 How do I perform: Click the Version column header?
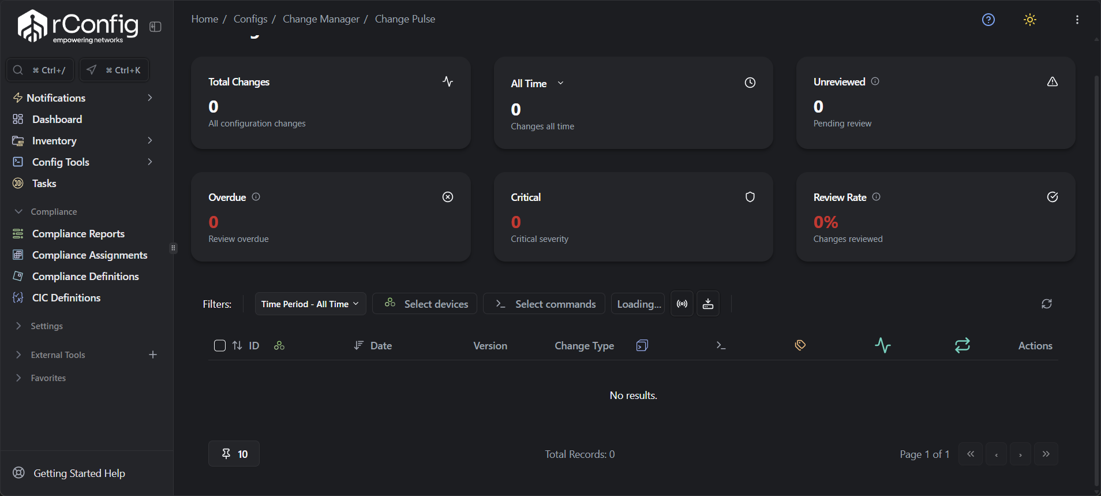490,345
